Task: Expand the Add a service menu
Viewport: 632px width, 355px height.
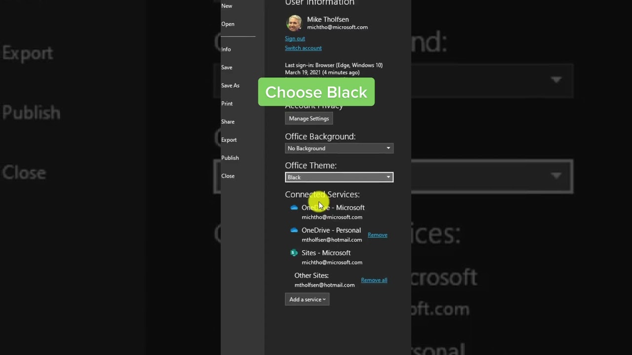Action: click(x=307, y=299)
